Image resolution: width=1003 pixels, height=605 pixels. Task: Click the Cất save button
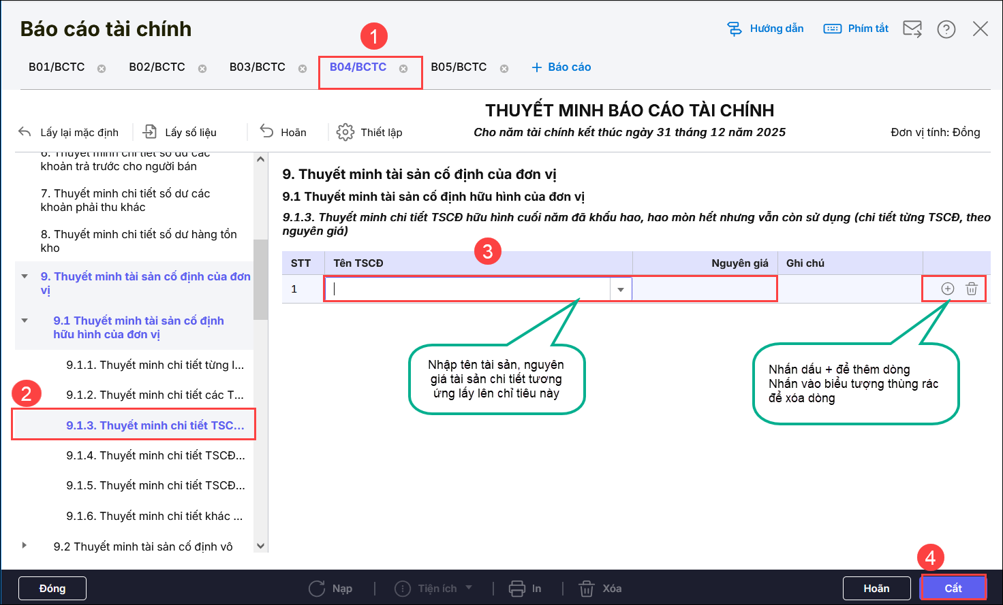point(953,588)
